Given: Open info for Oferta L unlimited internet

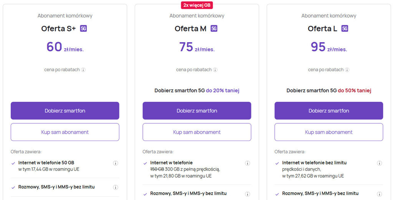Looking at the screenshot, I should coord(380,163).
